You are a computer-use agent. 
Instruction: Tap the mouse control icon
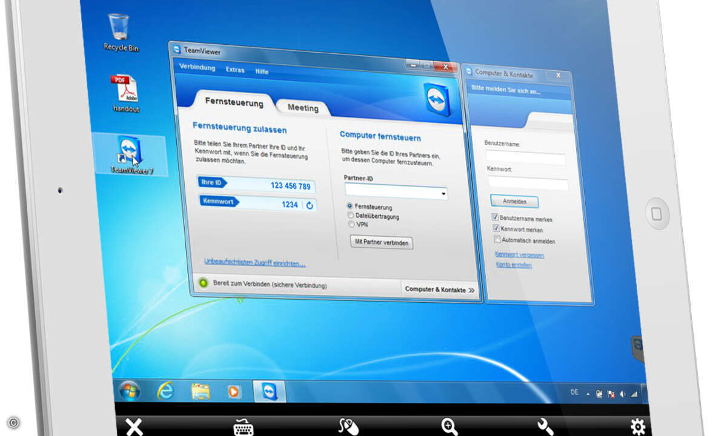click(x=348, y=427)
